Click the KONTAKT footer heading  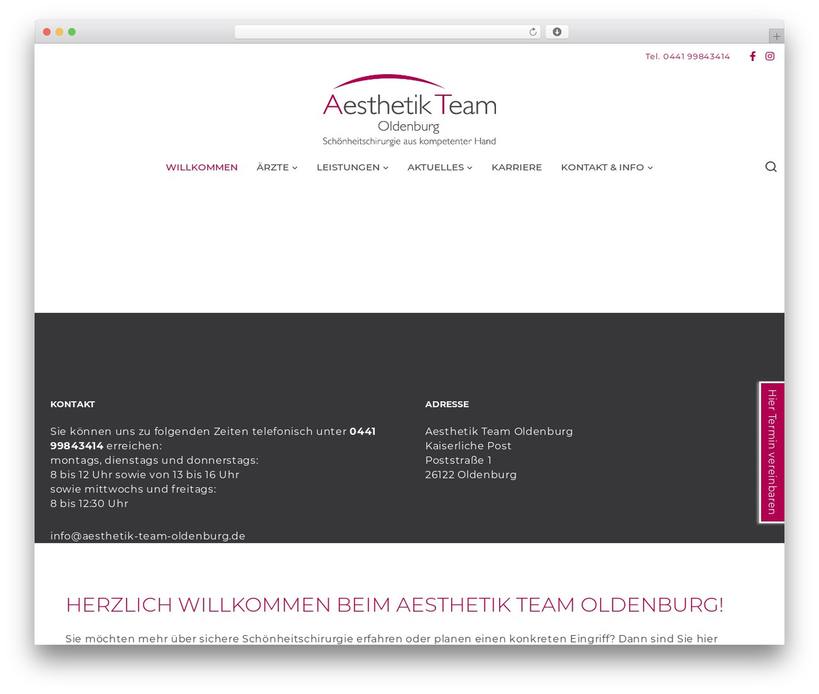coord(72,404)
